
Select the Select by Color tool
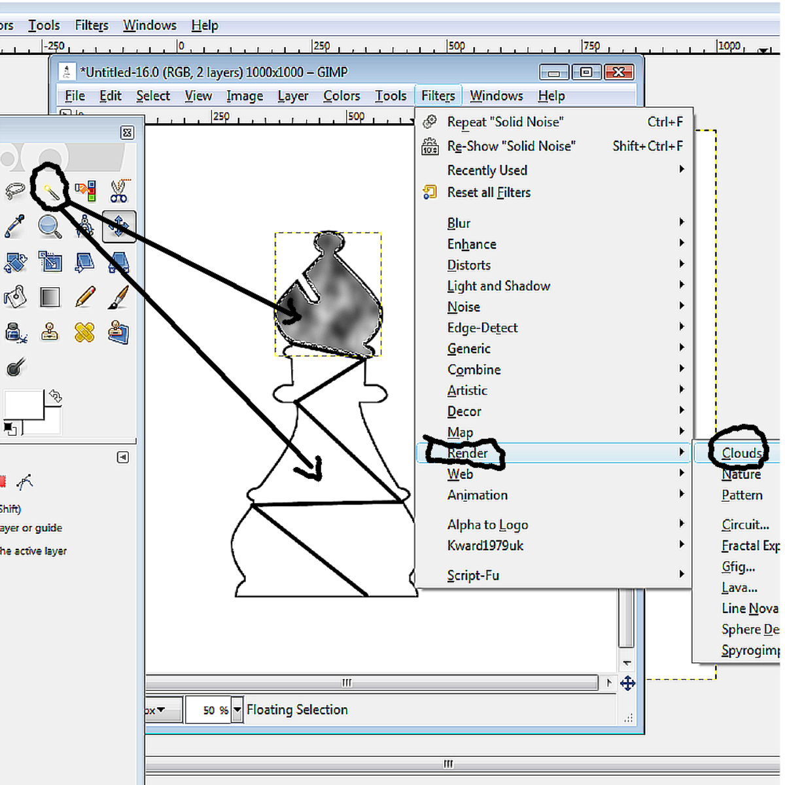coord(85,191)
